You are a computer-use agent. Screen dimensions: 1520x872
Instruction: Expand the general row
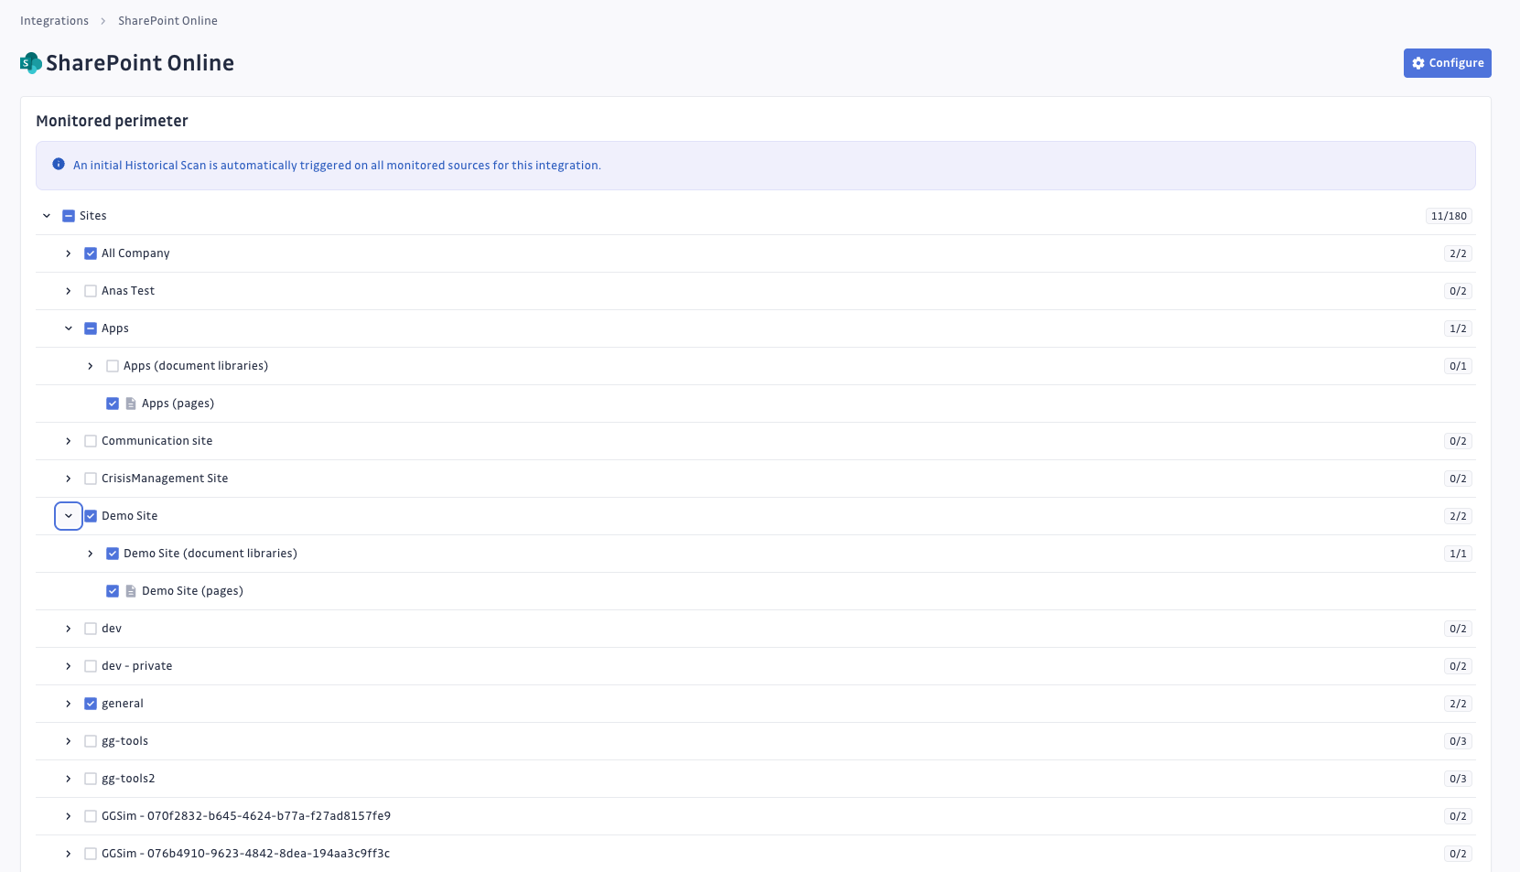click(x=69, y=704)
